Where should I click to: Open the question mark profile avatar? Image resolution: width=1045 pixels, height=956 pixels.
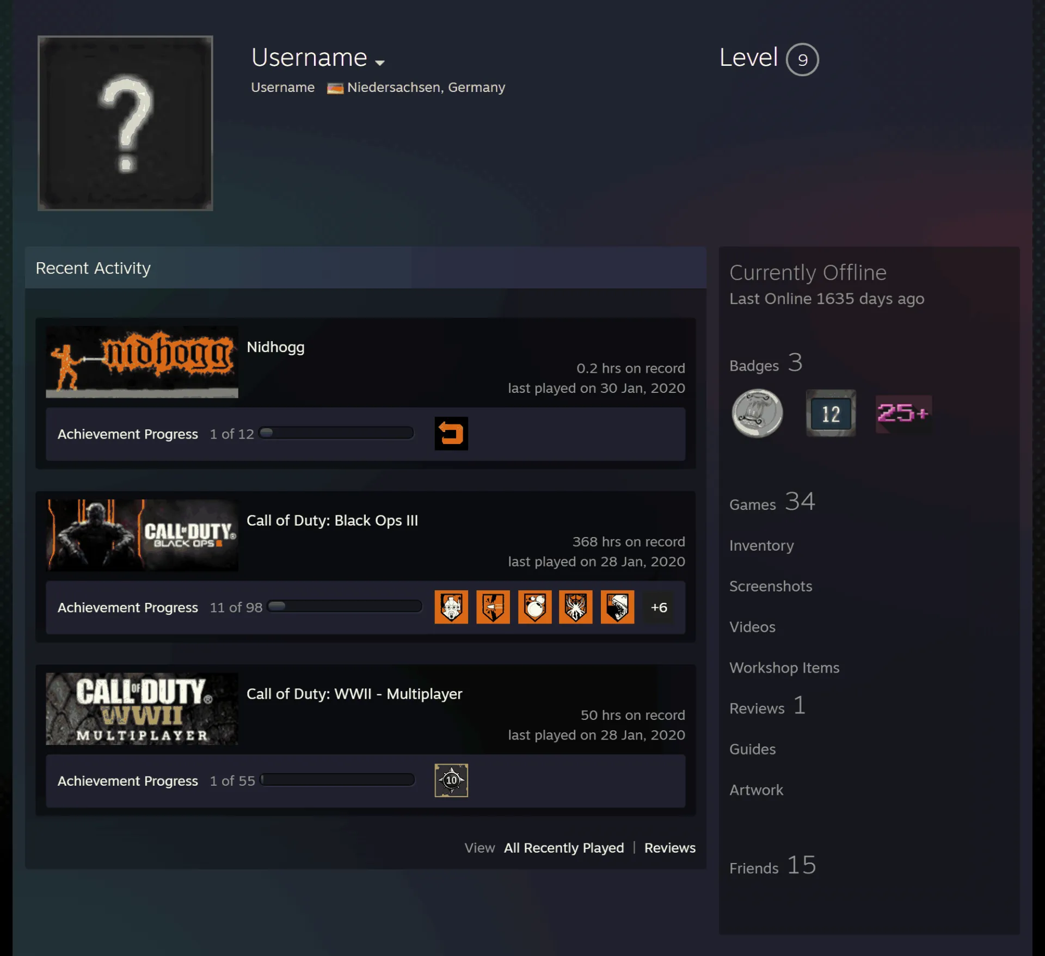click(125, 123)
